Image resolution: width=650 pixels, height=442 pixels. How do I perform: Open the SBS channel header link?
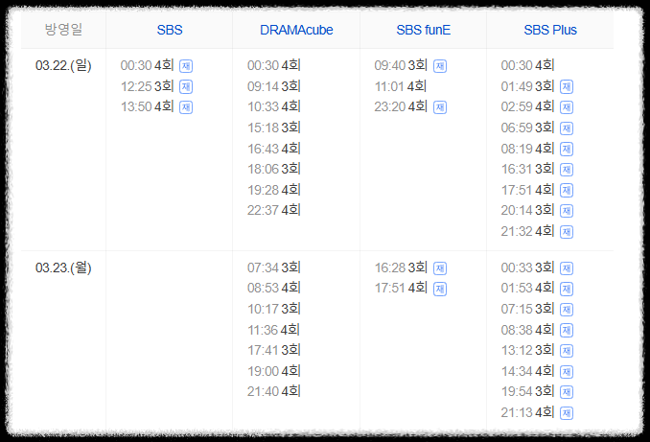point(170,30)
